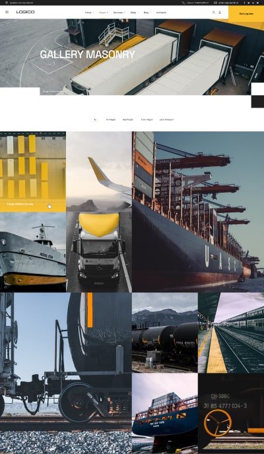The height and width of the screenshot is (454, 264).
Task: Click the location pin address in top bar
Action: [x=19, y=3]
